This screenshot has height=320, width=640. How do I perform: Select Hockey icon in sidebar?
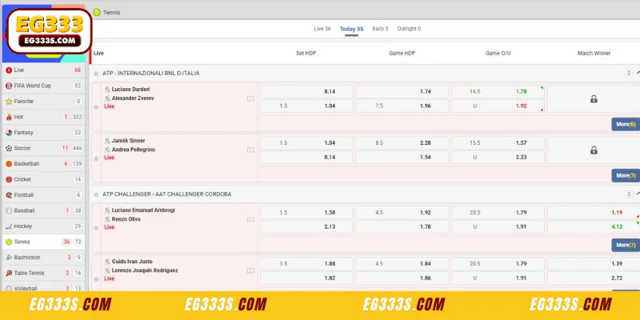pos(9,226)
